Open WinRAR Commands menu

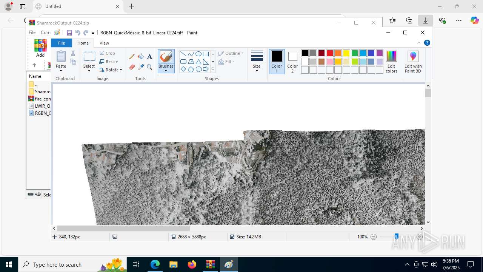point(45,32)
